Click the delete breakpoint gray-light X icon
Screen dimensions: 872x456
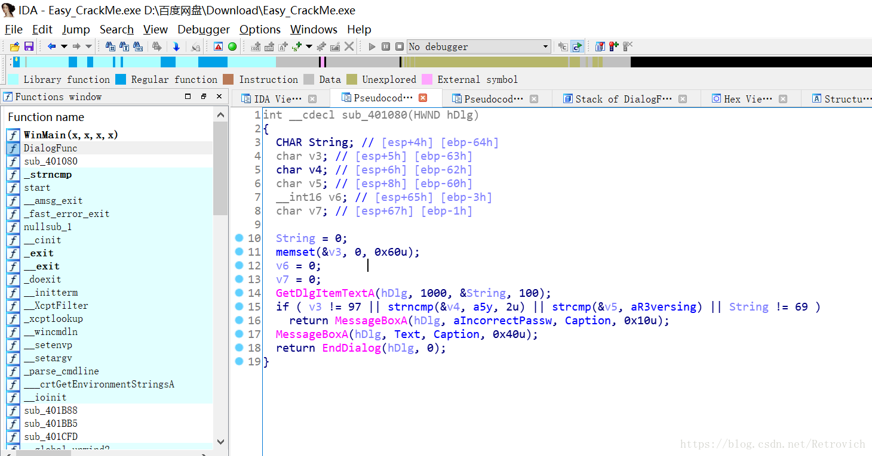[628, 46]
